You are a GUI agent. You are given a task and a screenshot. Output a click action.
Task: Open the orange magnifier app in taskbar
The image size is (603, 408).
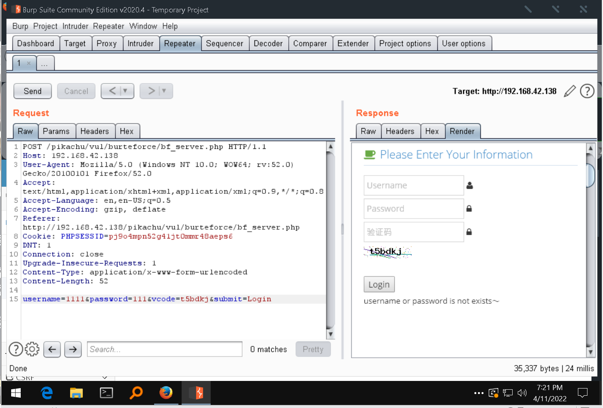coord(136,393)
